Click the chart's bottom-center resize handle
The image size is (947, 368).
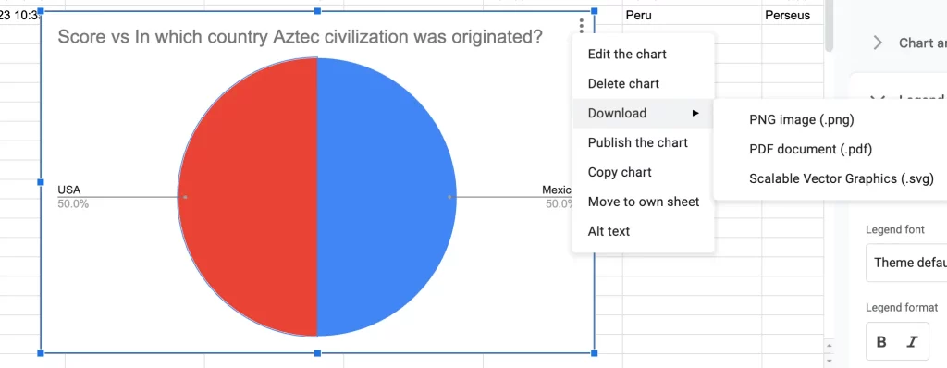coord(318,353)
